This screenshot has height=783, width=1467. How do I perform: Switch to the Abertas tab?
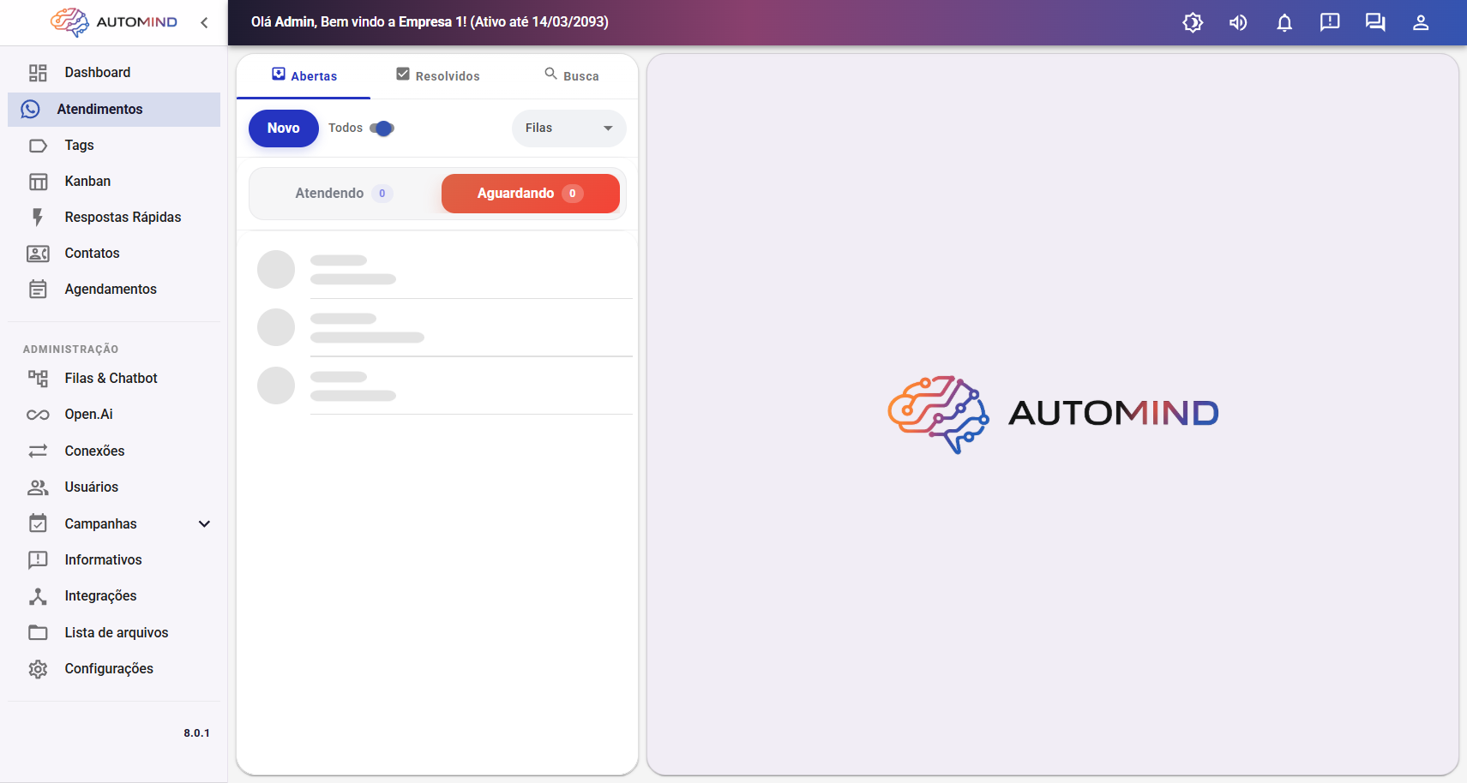tap(304, 76)
